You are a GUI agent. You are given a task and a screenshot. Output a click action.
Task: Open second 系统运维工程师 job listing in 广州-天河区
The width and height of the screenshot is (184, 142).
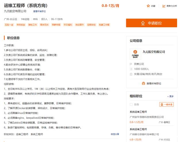tap(138, 129)
